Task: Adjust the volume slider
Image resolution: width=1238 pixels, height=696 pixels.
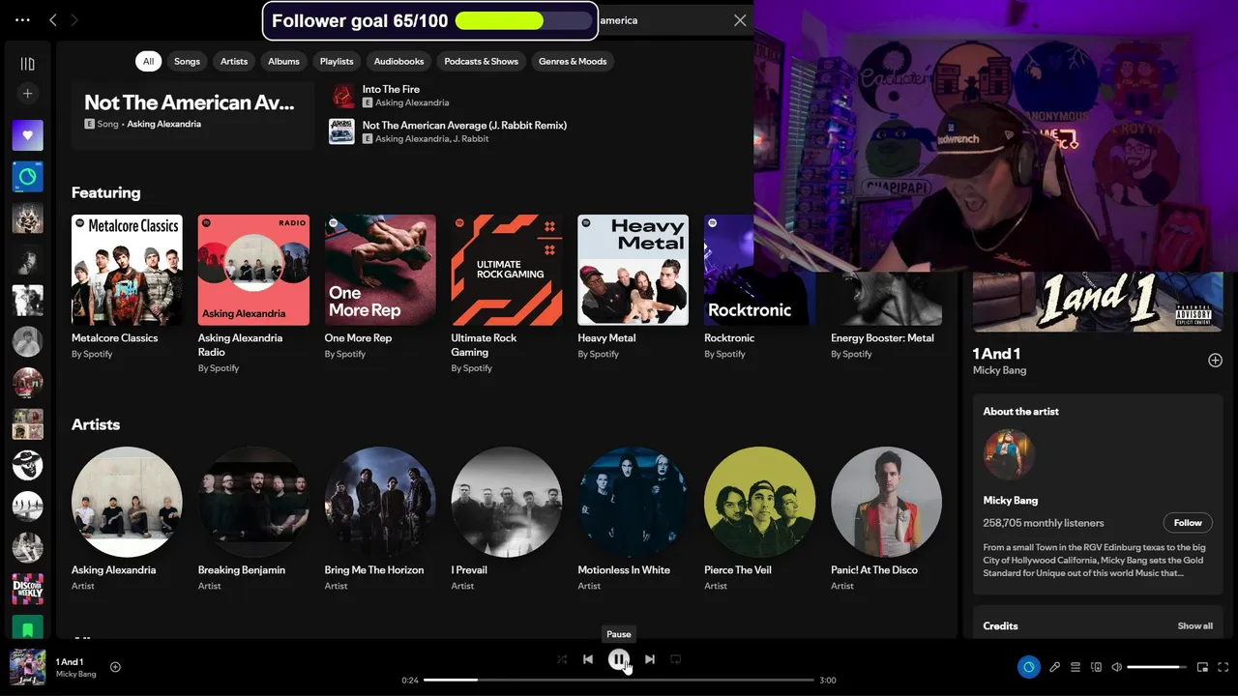Action: point(1157,667)
